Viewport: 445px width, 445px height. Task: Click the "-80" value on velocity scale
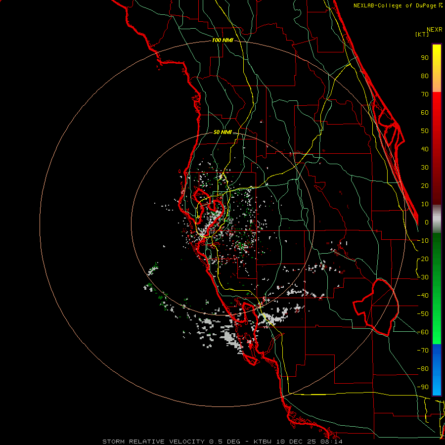point(423,369)
